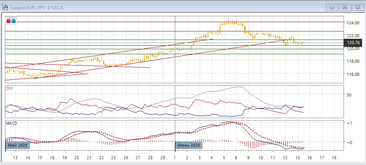Click the blue square button on chart

(x=14, y=21)
